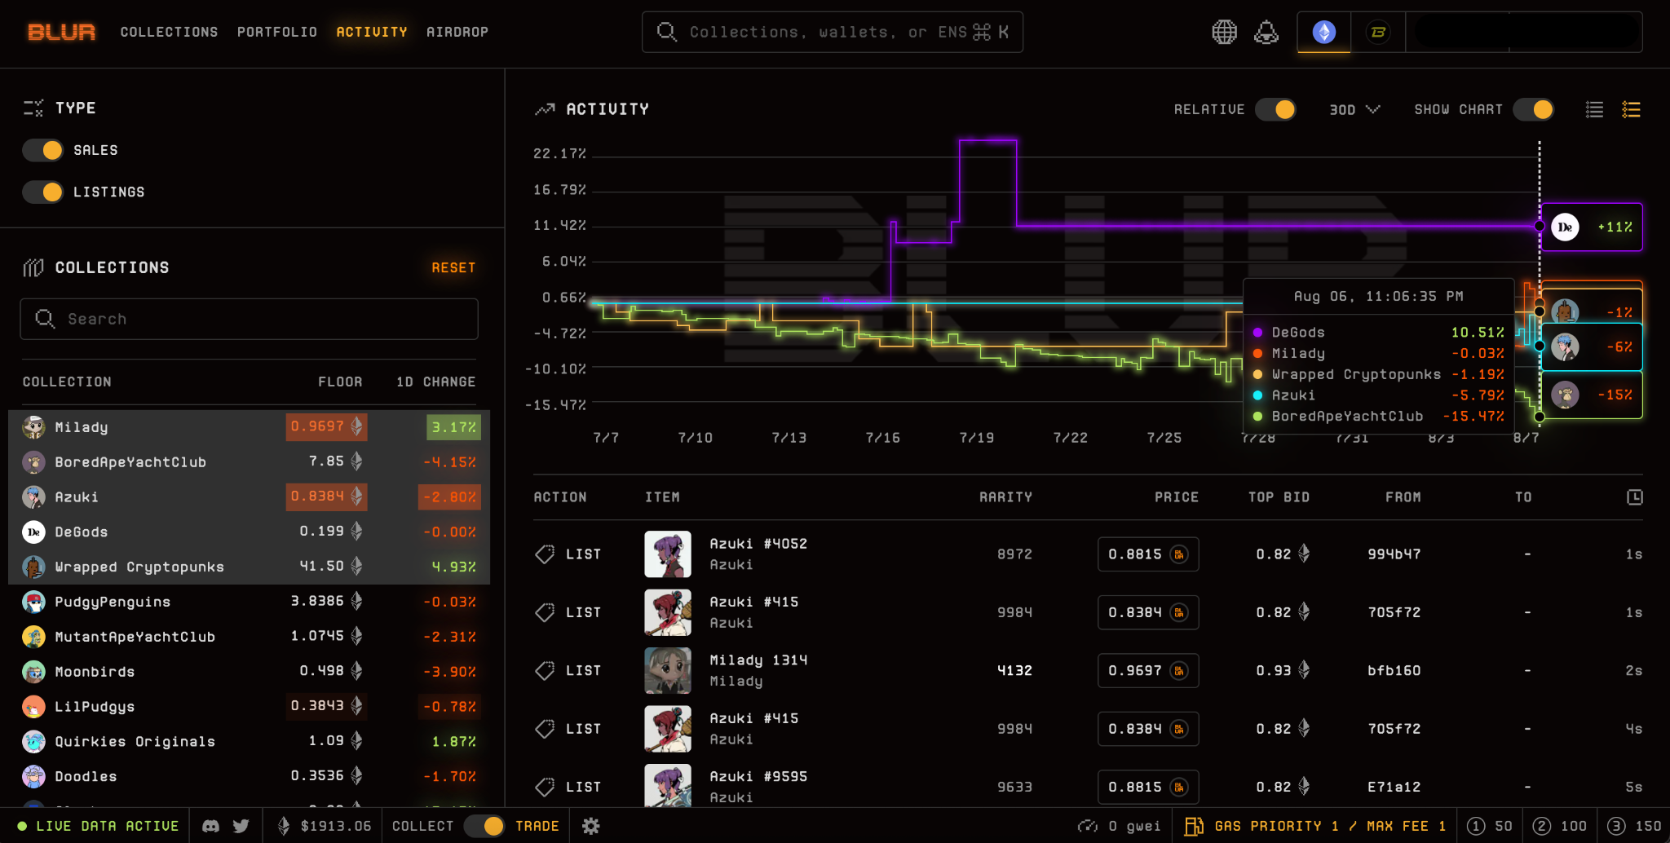Open the Twitter icon link
Image resolution: width=1670 pixels, height=843 pixels.
click(241, 826)
